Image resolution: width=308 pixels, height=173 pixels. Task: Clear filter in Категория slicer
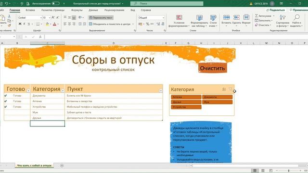click(230, 89)
